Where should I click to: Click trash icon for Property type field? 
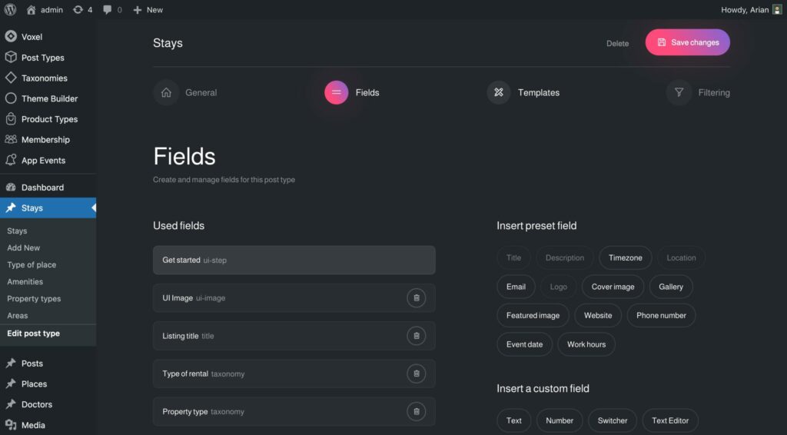click(416, 411)
